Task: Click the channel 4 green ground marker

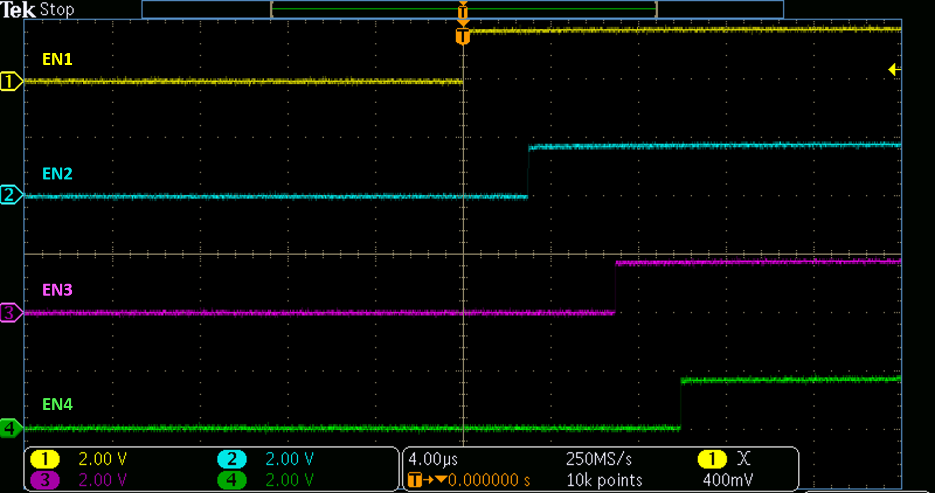Action: pos(10,428)
